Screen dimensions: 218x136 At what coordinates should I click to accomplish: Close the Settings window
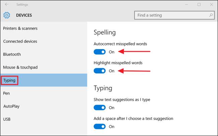pos(211,5)
